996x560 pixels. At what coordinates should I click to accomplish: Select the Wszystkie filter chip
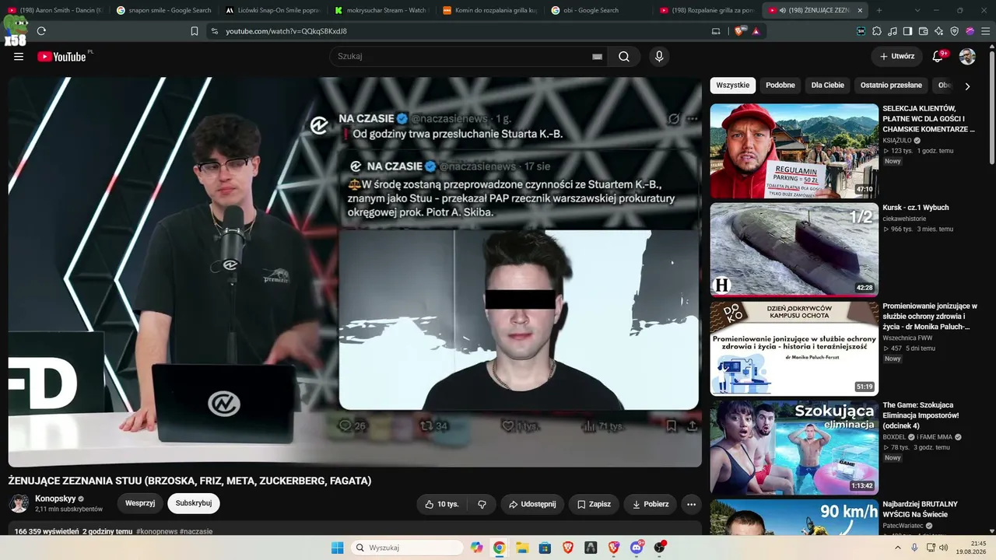click(x=733, y=86)
